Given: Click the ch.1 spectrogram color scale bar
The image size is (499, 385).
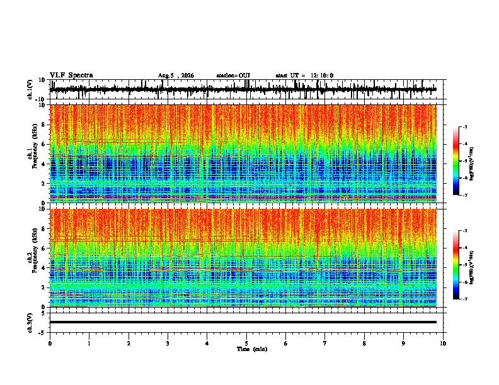Looking at the screenshot, I should [456, 161].
